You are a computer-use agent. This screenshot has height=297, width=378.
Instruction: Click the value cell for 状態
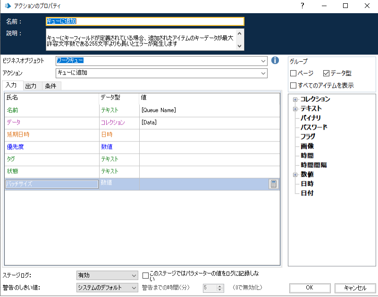coord(210,172)
